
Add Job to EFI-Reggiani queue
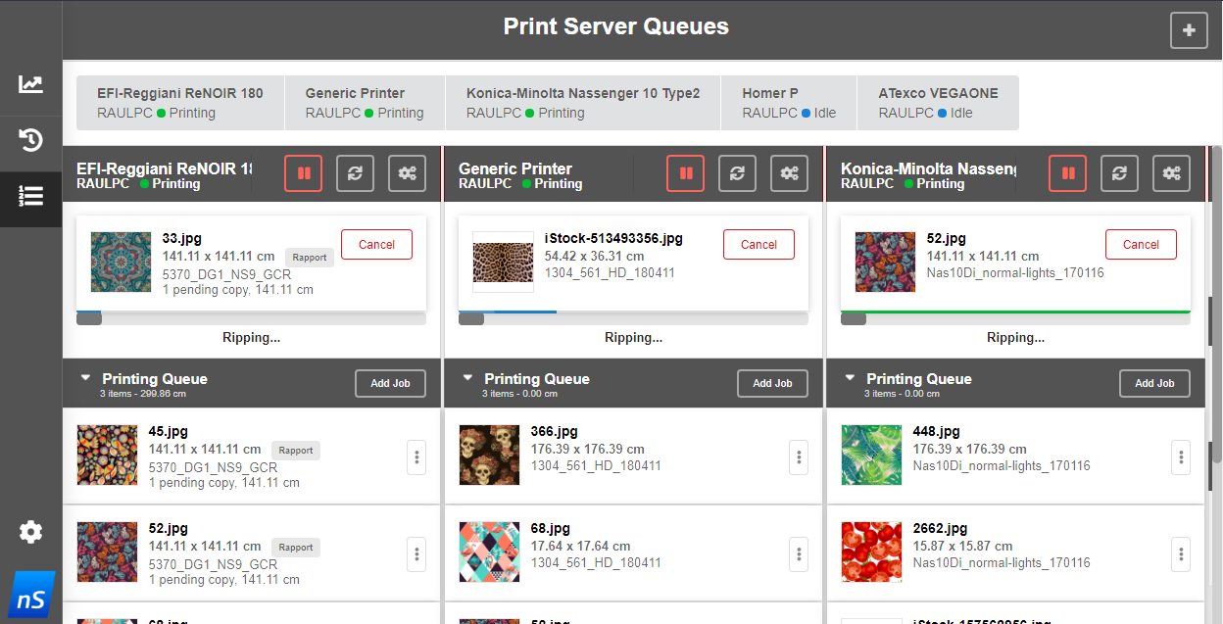point(390,383)
